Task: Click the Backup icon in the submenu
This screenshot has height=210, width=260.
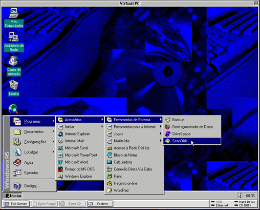Action: [x=168, y=120]
